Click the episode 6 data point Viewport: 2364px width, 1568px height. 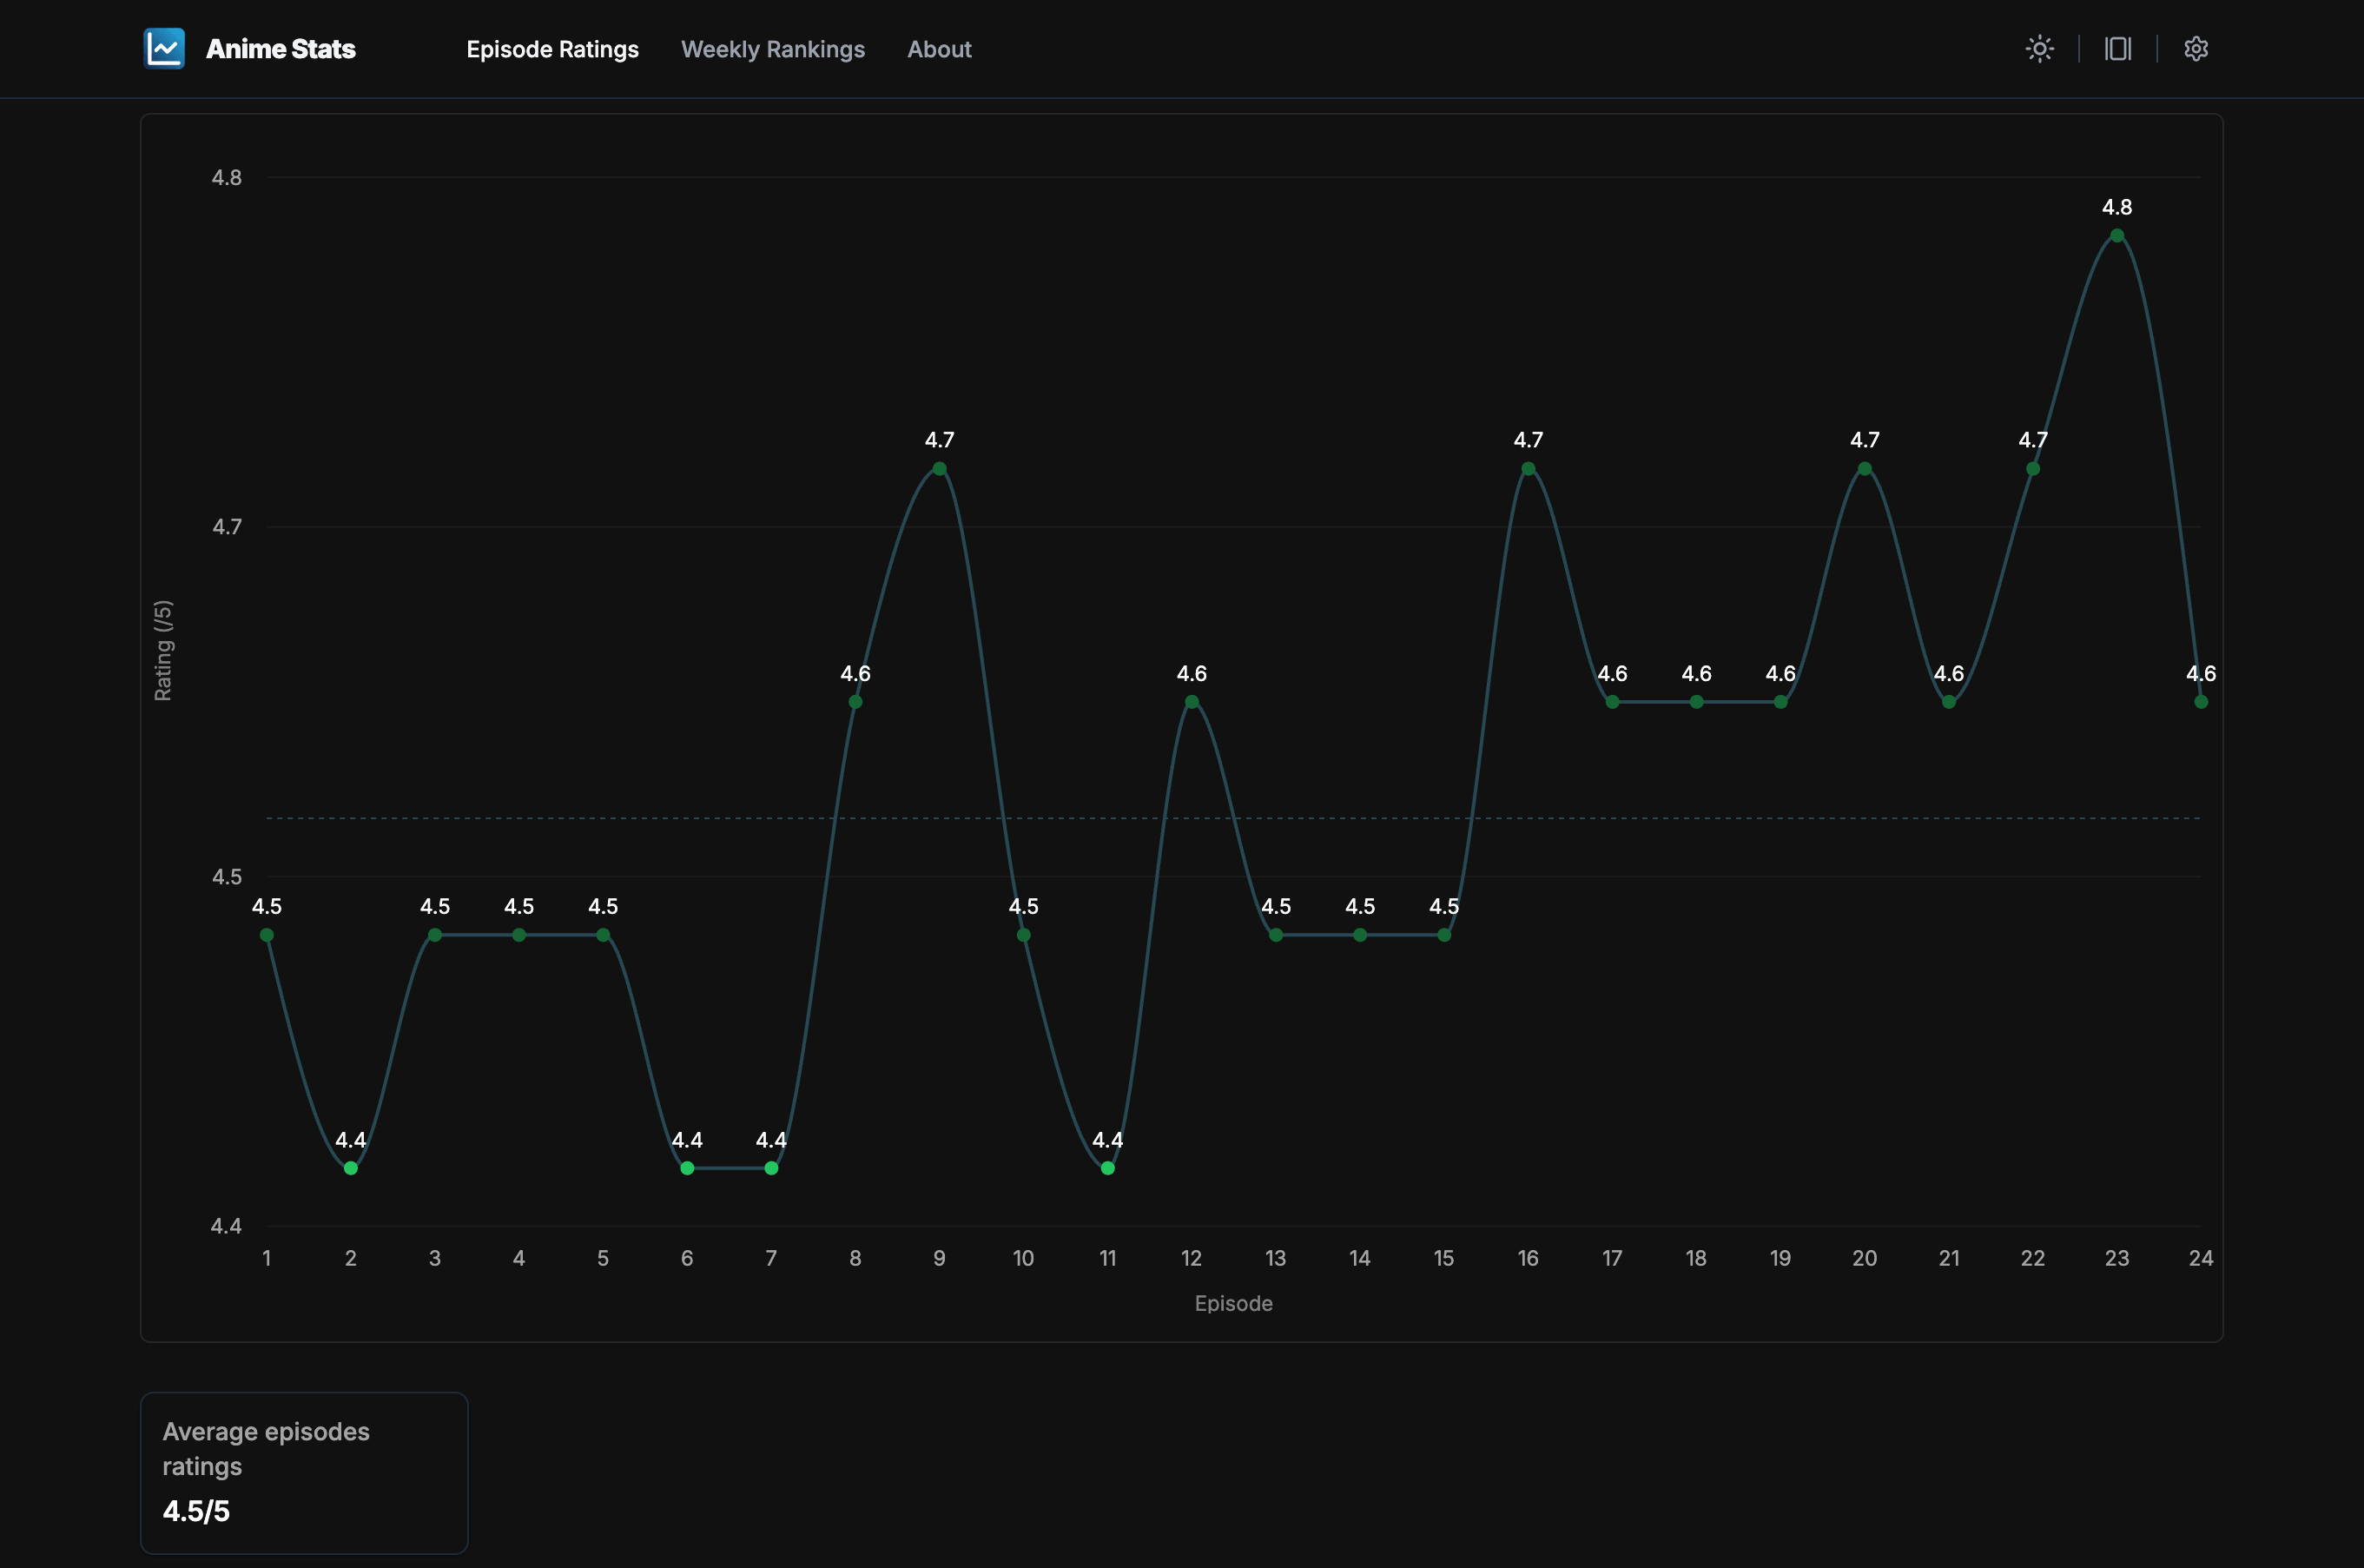687,1168
